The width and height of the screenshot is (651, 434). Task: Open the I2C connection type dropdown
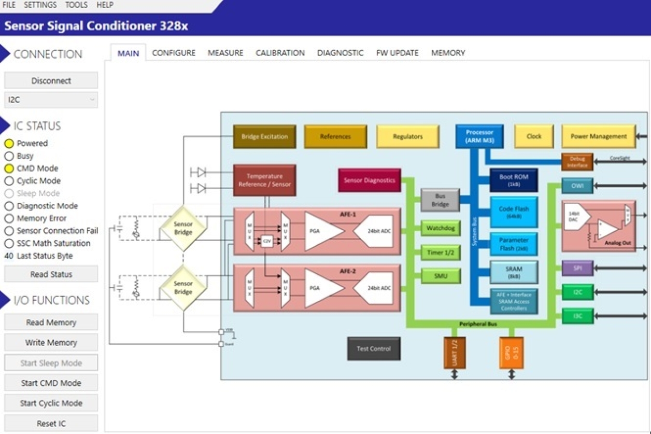51,100
